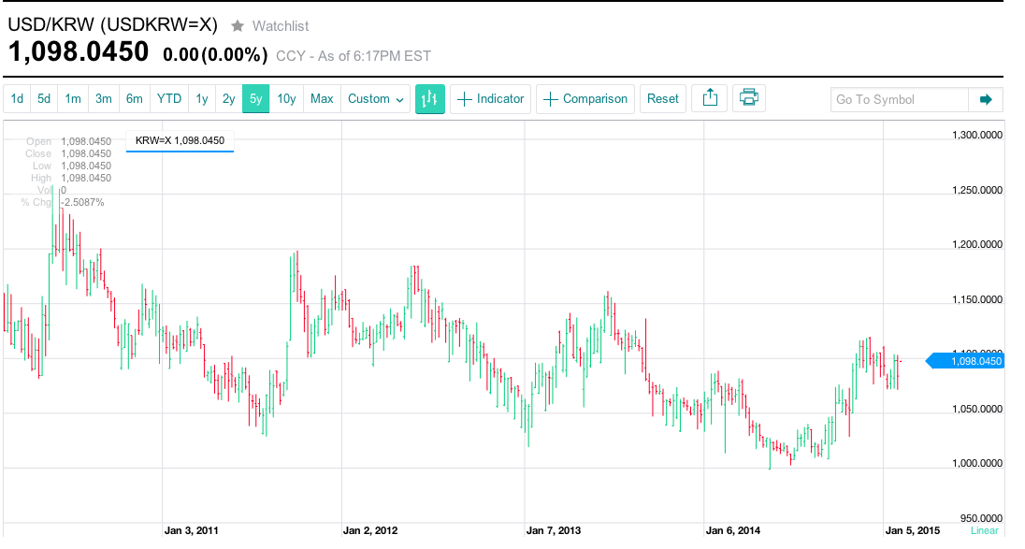
Task: Choose the 1y range
Action: (x=202, y=99)
